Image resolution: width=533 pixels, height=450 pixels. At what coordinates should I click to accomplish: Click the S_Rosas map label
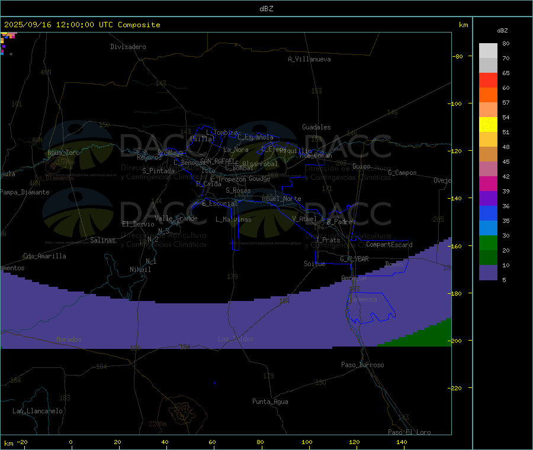238,190
